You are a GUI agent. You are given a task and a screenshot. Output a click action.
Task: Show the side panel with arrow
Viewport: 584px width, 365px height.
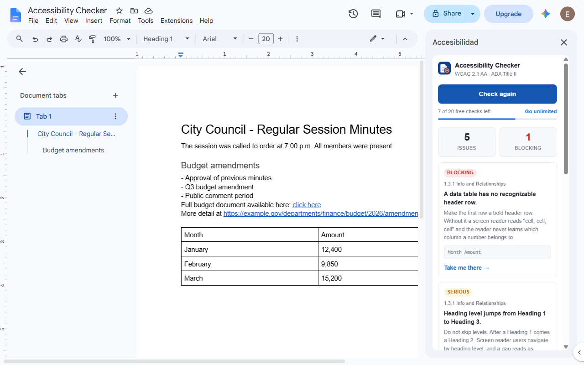579,352
